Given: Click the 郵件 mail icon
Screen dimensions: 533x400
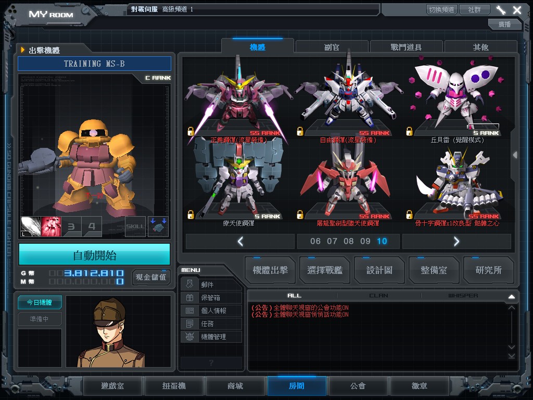Looking at the screenshot, I should point(189,284).
